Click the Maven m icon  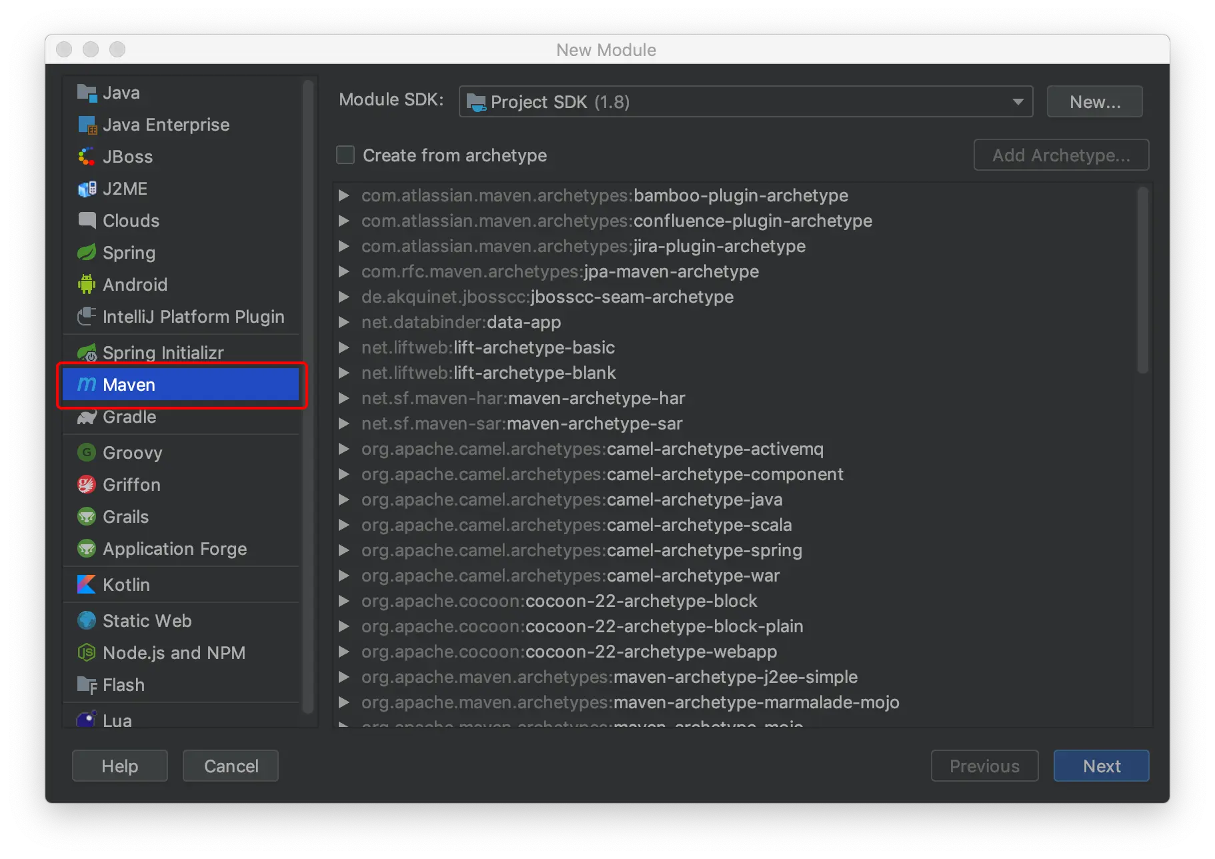coord(87,385)
